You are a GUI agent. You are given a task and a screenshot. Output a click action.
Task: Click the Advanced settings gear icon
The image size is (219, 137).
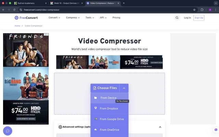pyautogui.click(x=60, y=127)
